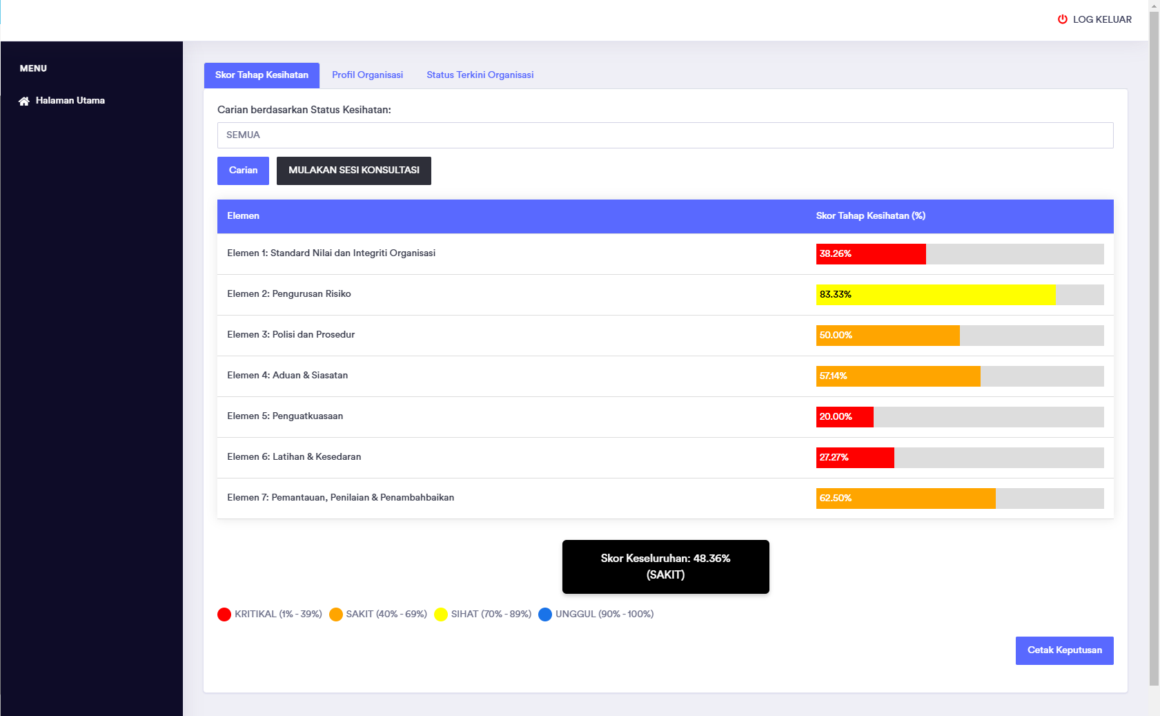This screenshot has width=1160, height=716.
Task: Click the vertical page scrollbar
Action: [1154, 345]
